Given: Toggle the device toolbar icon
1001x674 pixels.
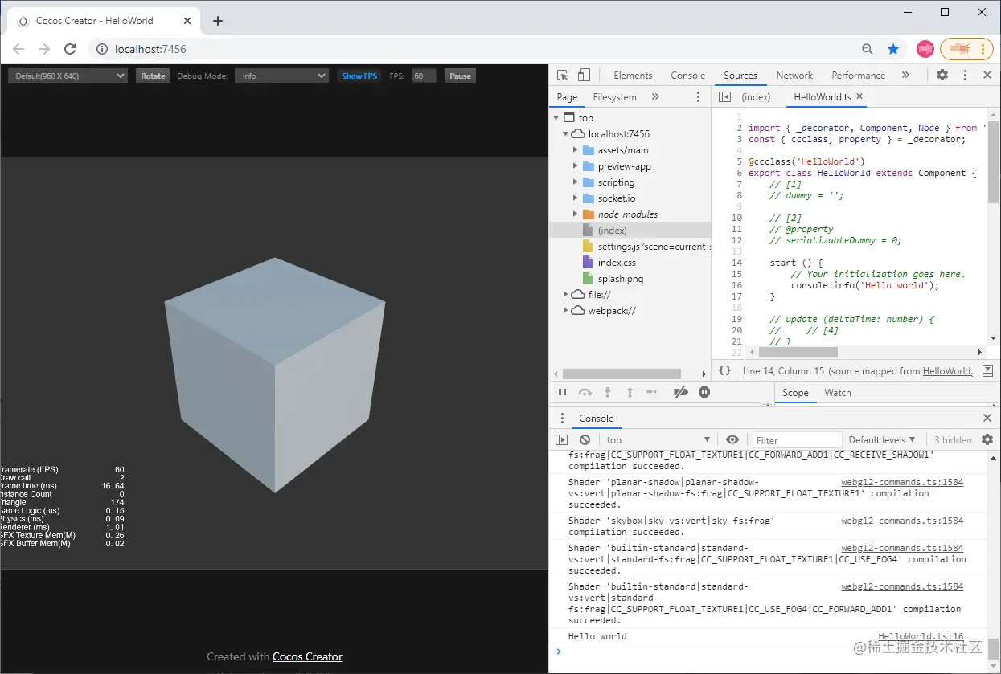Looking at the screenshot, I should 585,76.
